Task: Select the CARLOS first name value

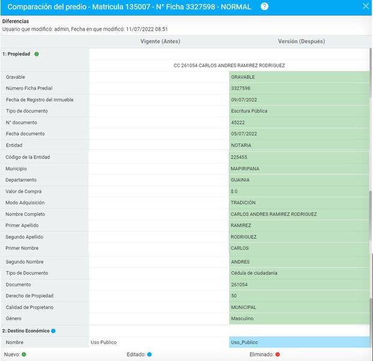Action: coord(240,248)
